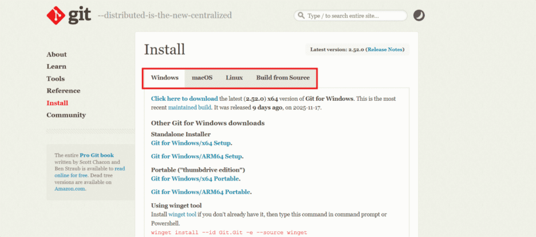Open About in the sidebar
This screenshot has width=536, height=237.
tap(57, 54)
